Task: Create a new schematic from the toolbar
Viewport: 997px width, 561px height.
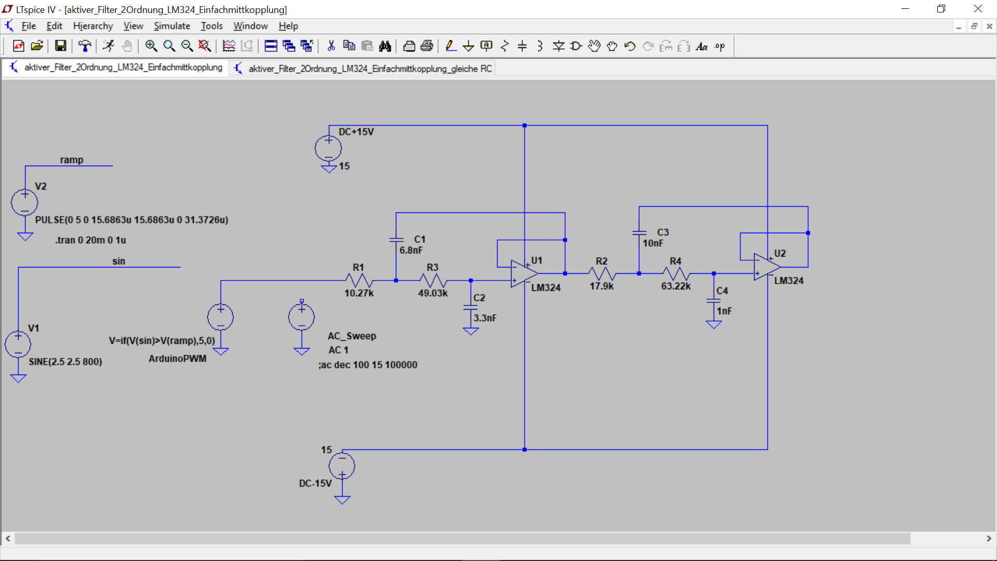Action: pyautogui.click(x=19, y=46)
